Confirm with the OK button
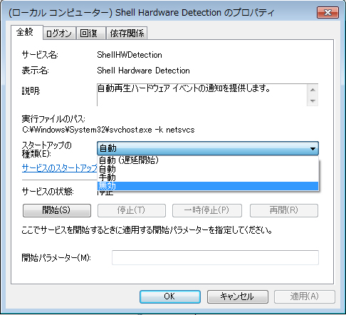The height and width of the screenshot is (315, 346). tap(170, 296)
